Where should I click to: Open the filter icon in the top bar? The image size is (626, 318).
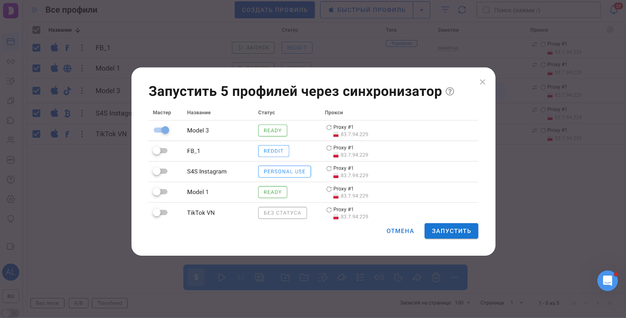tap(445, 10)
